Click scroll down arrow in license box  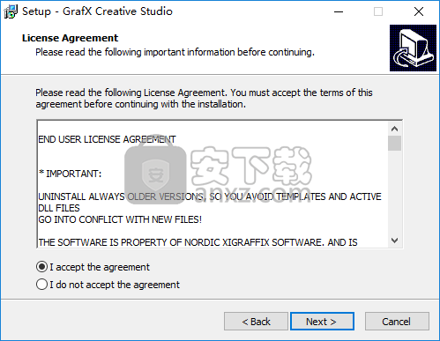pyautogui.click(x=394, y=241)
